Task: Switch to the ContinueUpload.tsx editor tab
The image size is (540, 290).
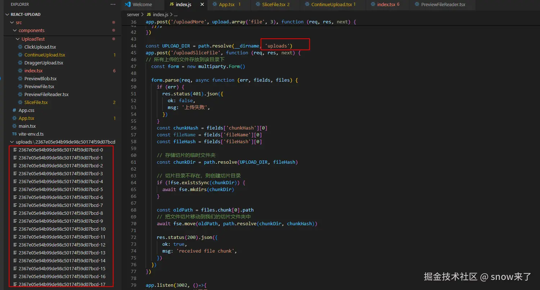Action: (x=332, y=5)
